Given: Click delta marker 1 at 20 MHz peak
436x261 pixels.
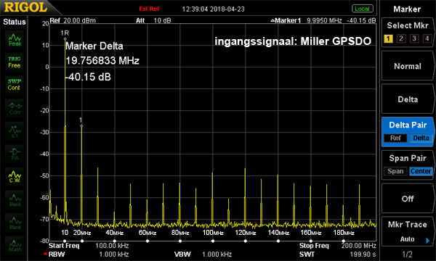Looking at the screenshot, I should click(81, 125).
